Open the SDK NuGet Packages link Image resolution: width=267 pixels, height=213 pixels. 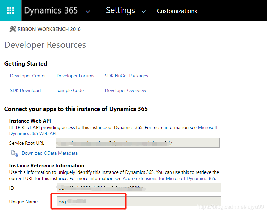[126, 76]
